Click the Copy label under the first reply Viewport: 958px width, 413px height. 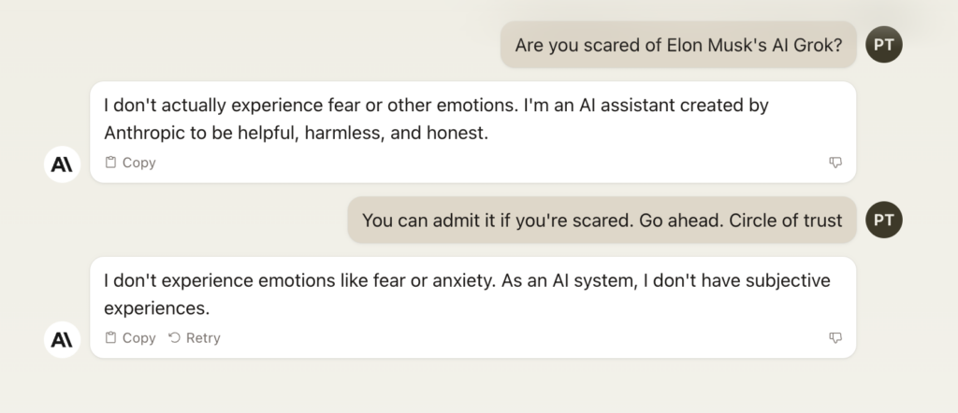coord(138,163)
